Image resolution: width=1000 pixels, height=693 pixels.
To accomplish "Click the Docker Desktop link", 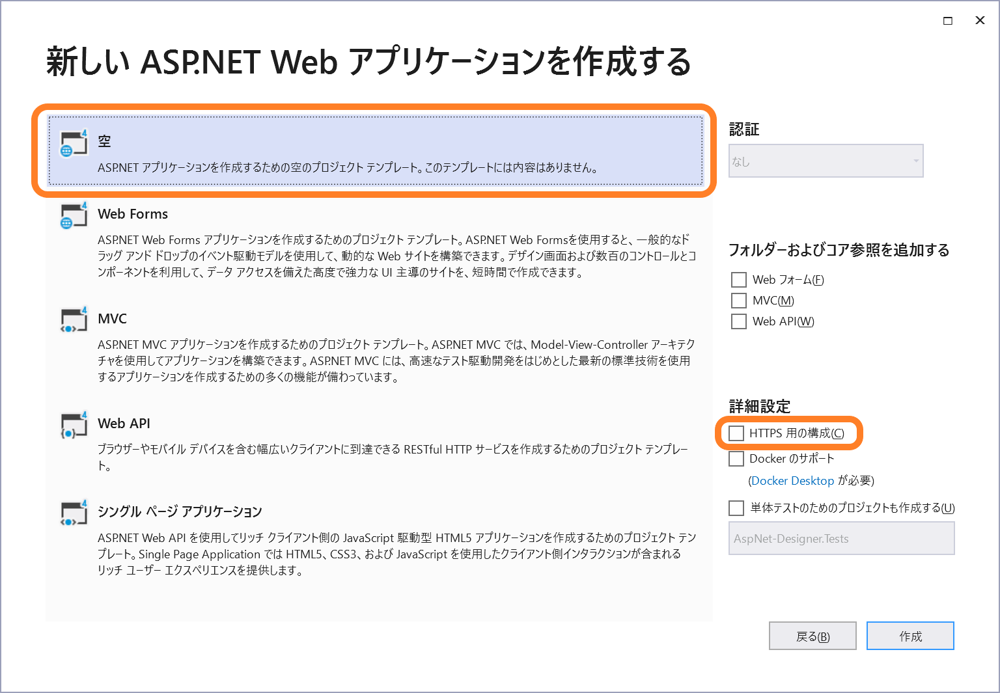I will tap(792, 481).
